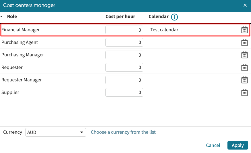Click the Cost per hour column header
Viewport: 251px width, 153px height.
click(x=120, y=17)
